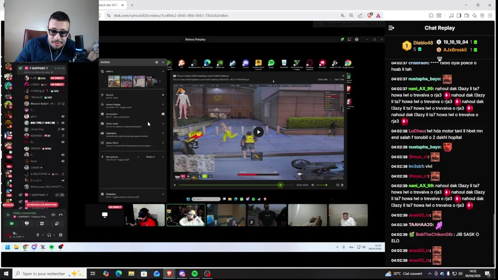498x280 pixels.
Task: Open Recycle Bin desktop icon in stream
Action: pyautogui.click(x=284, y=63)
